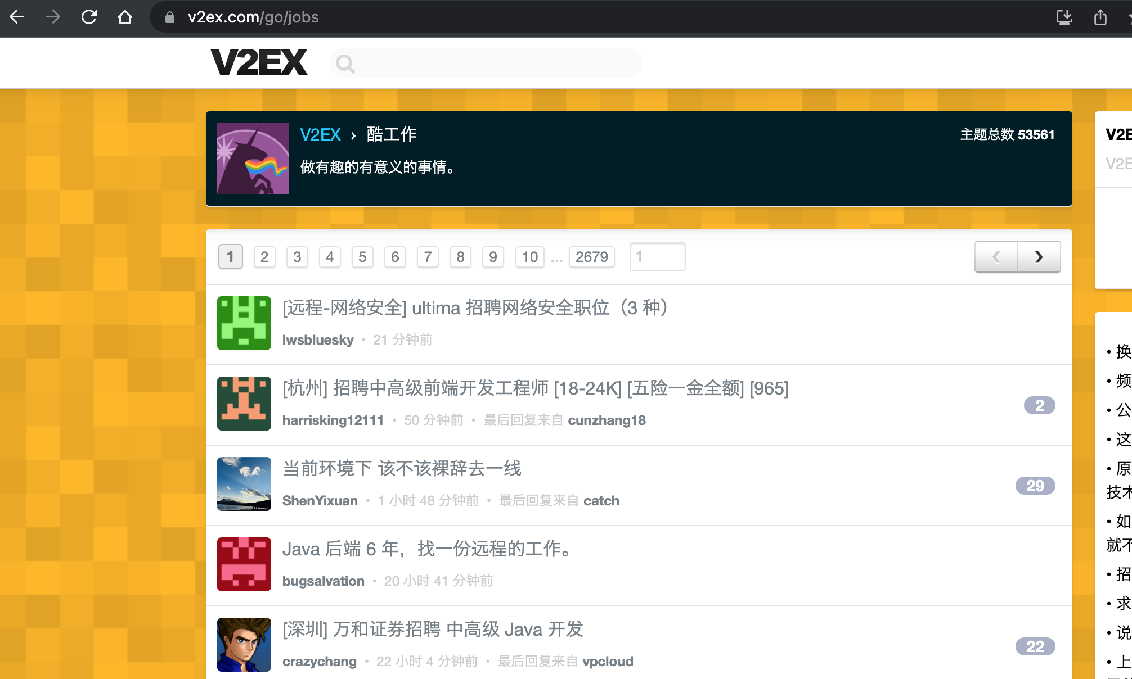Go to page 5
The height and width of the screenshot is (679, 1132).
click(x=362, y=257)
